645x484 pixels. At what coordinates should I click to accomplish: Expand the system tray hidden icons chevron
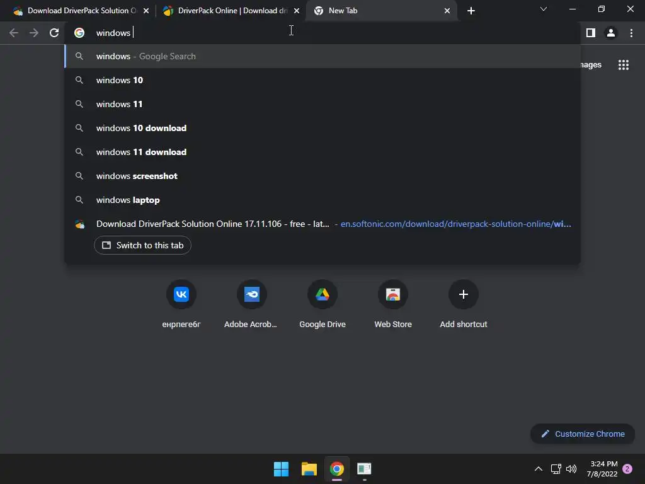click(538, 469)
